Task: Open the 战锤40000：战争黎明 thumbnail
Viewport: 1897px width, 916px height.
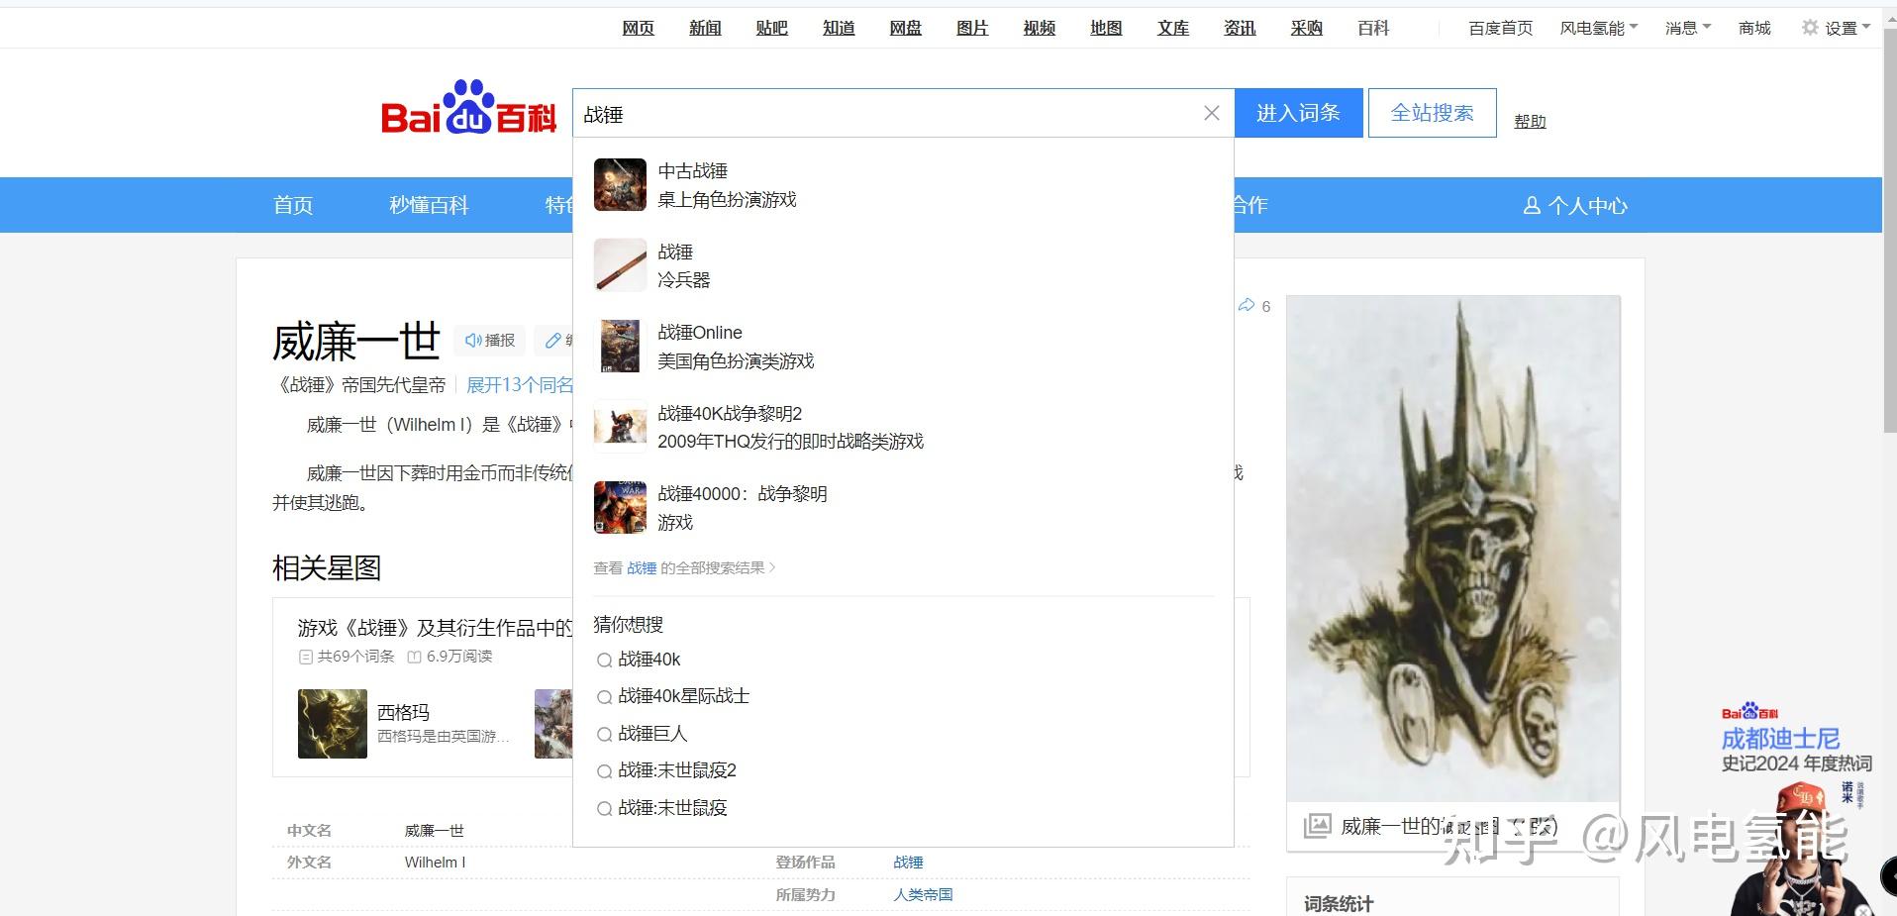Action: coord(620,507)
